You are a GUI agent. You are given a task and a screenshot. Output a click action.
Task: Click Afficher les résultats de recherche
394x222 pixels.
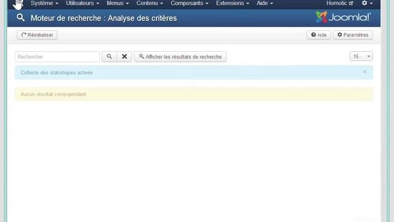[180, 57]
